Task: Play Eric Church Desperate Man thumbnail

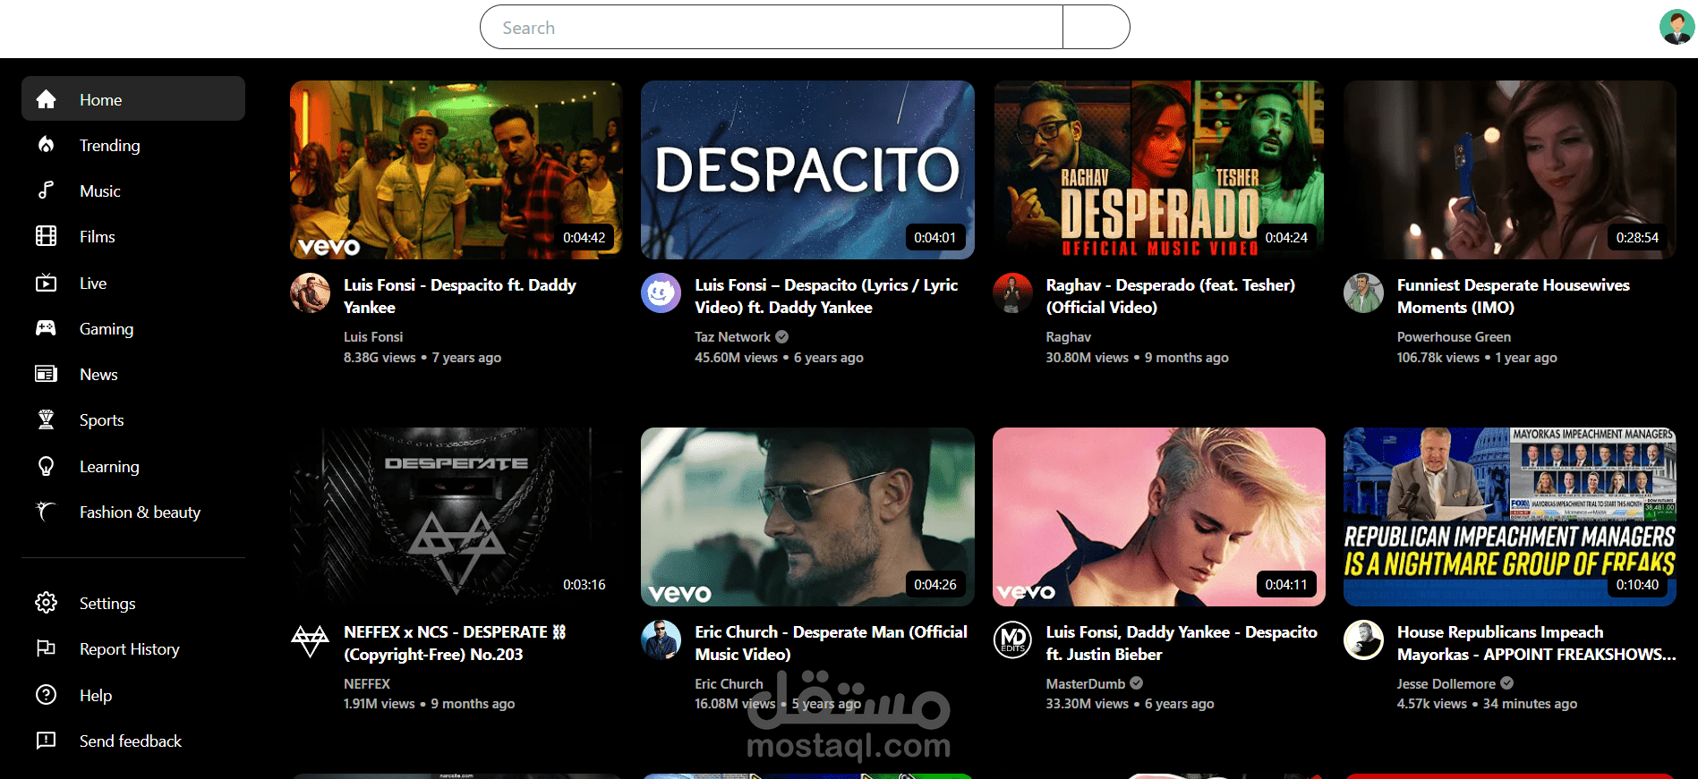Action: tap(807, 517)
